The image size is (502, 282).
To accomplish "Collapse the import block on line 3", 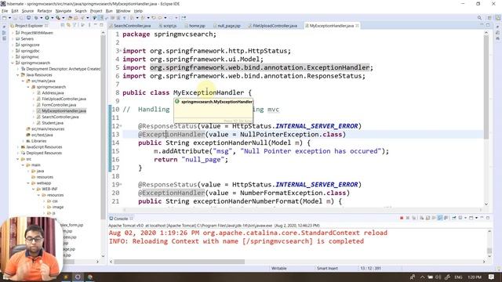I will coord(120,51).
